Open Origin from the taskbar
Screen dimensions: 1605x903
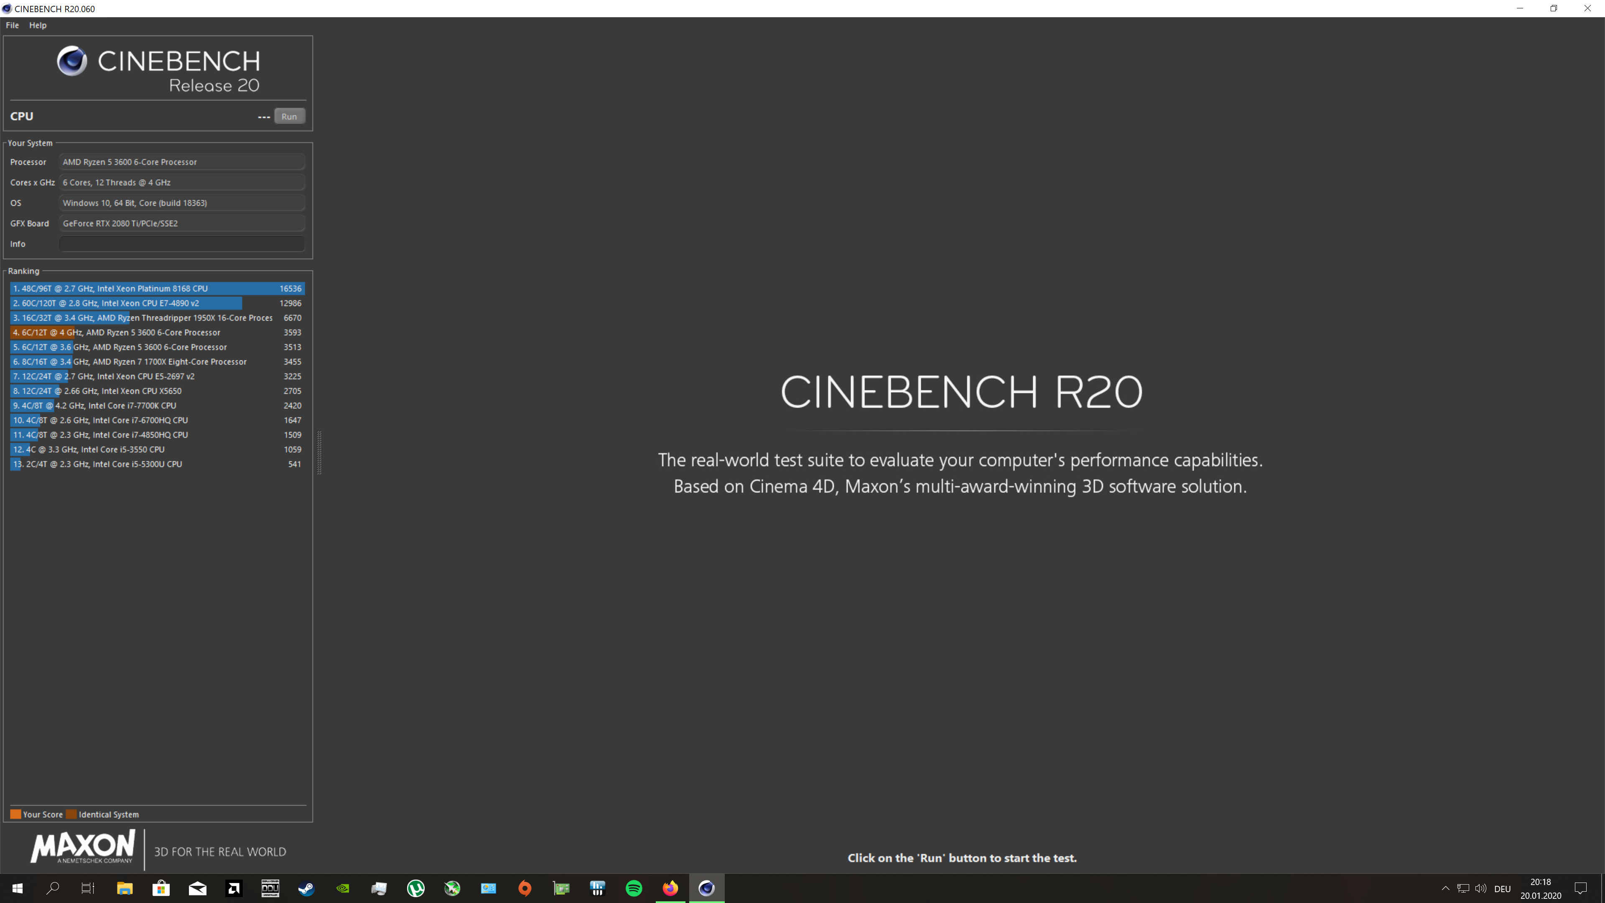525,888
